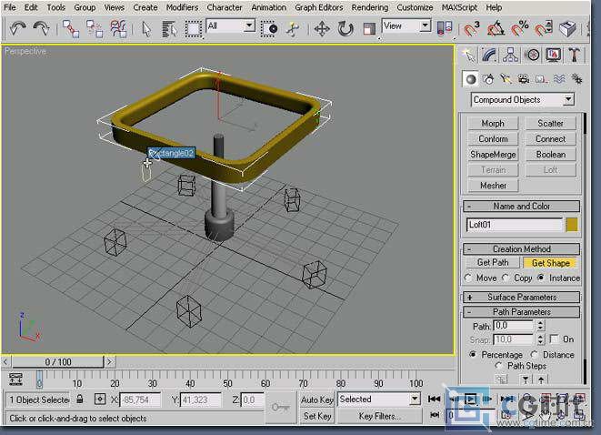Select the Copy radio option
The height and width of the screenshot is (435, 601).
click(506, 278)
